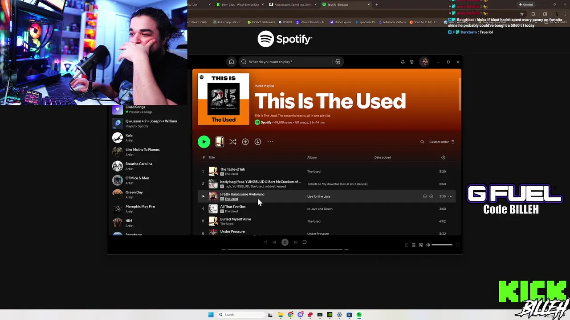Click the Windows taskbar Search box
This screenshot has height=320, width=570.
pos(240,315)
